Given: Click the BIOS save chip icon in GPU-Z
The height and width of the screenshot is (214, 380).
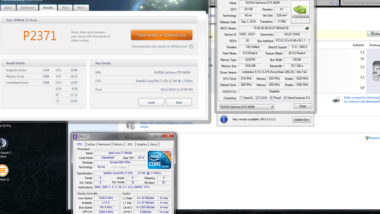Looking at the screenshot, I should tap(307, 28).
